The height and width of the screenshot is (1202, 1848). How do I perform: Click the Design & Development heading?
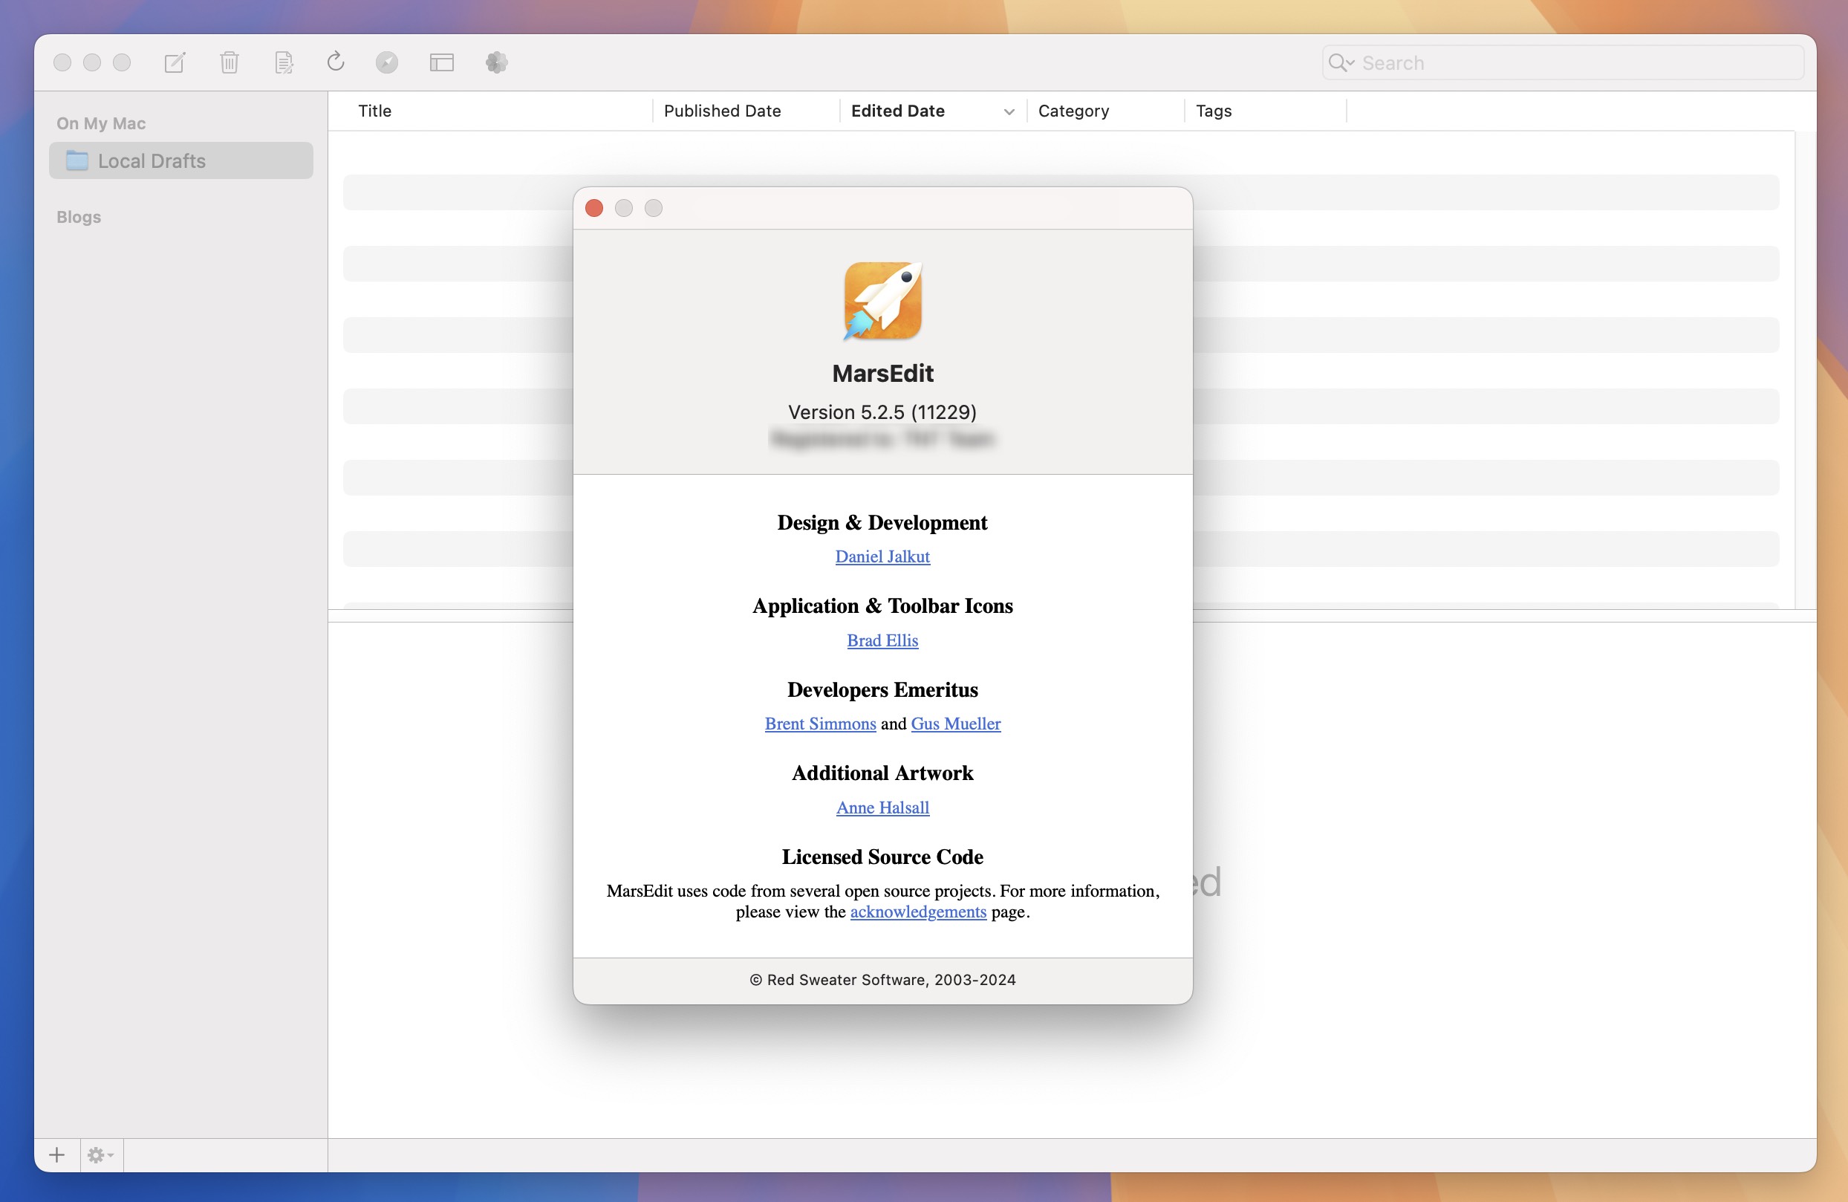[x=882, y=522]
